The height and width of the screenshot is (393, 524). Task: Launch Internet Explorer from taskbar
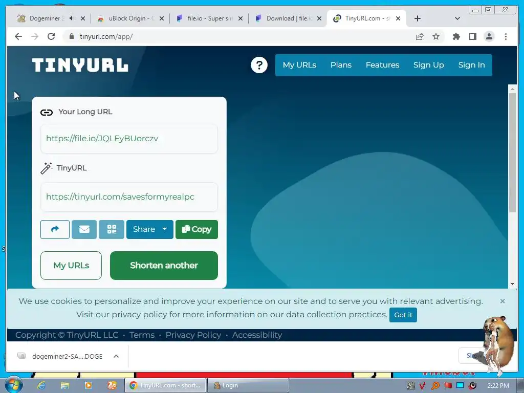click(x=41, y=385)
